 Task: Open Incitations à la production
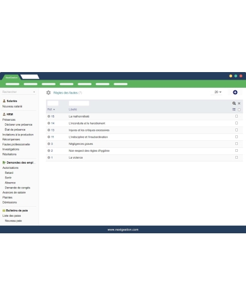[x=18, y=135]
